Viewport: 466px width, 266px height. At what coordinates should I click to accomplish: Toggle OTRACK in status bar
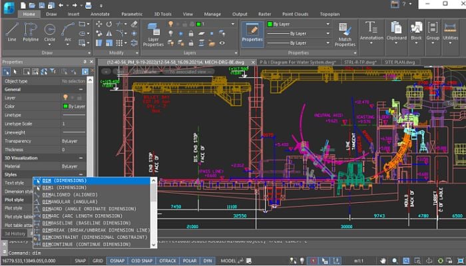pos(168,261)
